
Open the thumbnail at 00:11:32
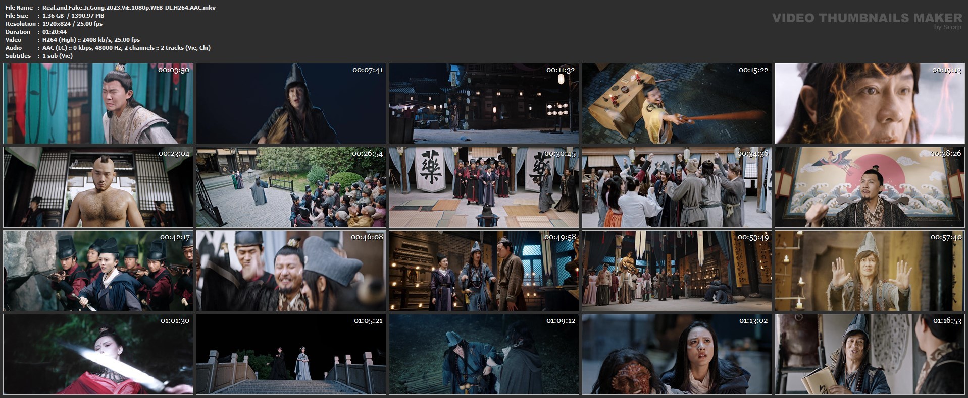tap(484, 103)
